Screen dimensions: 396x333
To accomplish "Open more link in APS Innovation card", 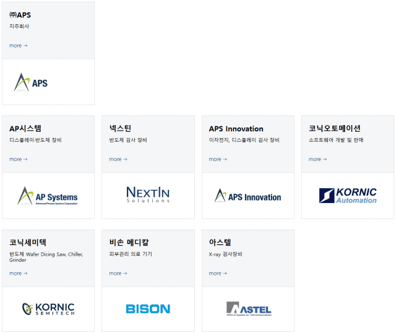I will (218, 160).
